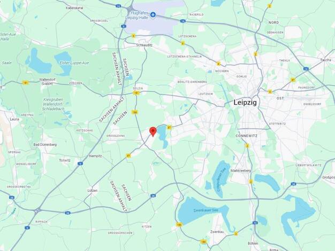Select the Zwenkauer See lake label
The width and height of the screenshot is (335, 251).
(x=205, y=210)
